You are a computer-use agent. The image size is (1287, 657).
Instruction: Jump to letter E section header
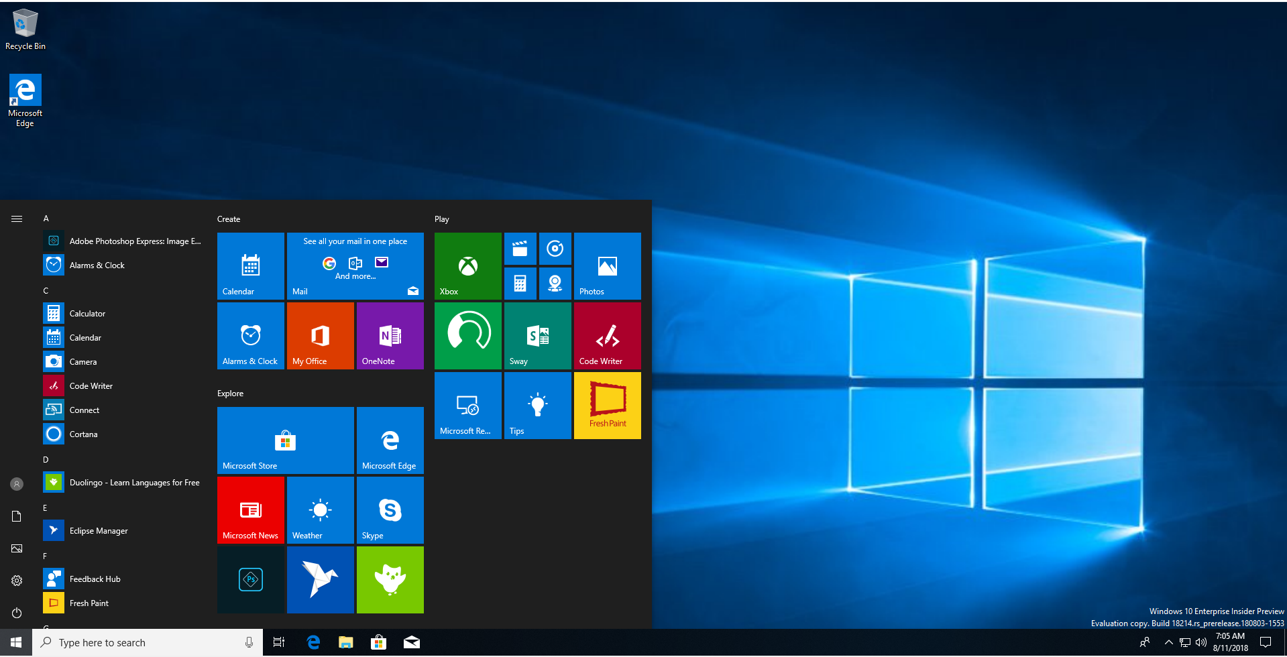[x=46, y=508]
